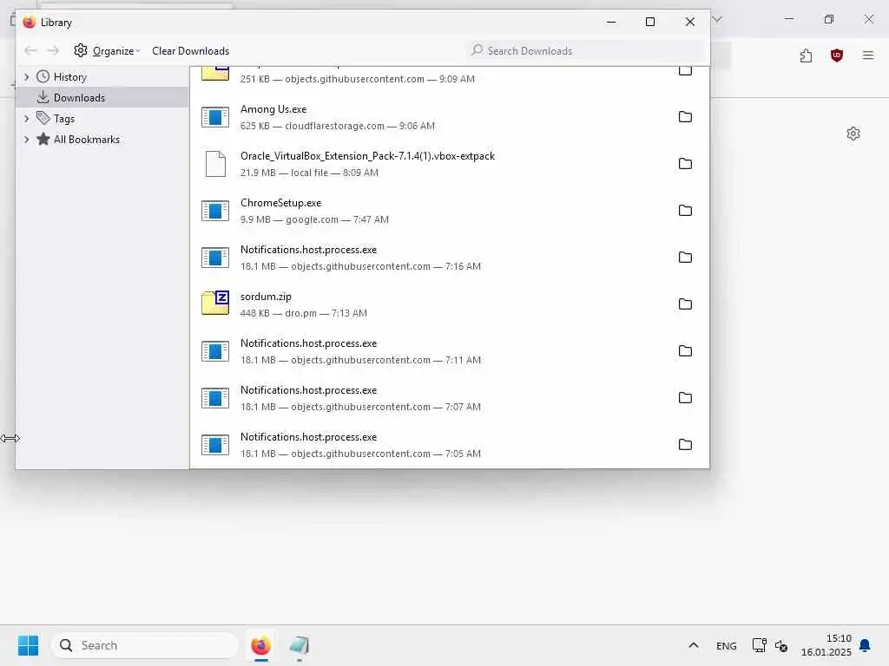This screenshot has height=666, width=889.
Task: Select the ChromeSetup.exe file name
Action: click(280, 203)
